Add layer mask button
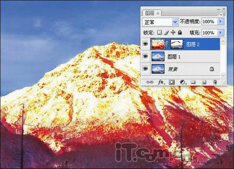This screenshot has height=169, width=234. [171, 82]
